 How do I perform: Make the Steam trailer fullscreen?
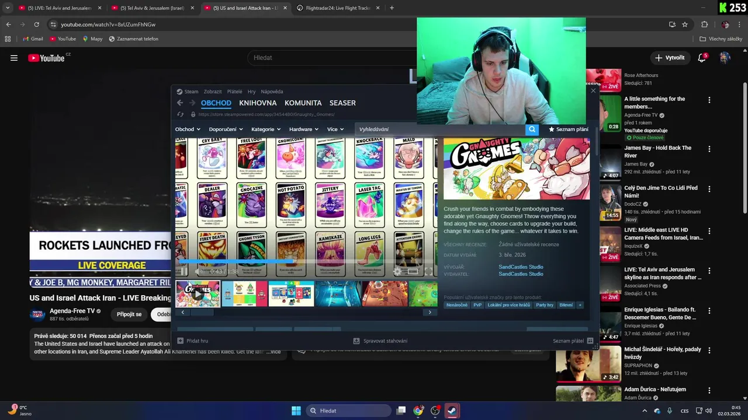click(x=428, y=271)
